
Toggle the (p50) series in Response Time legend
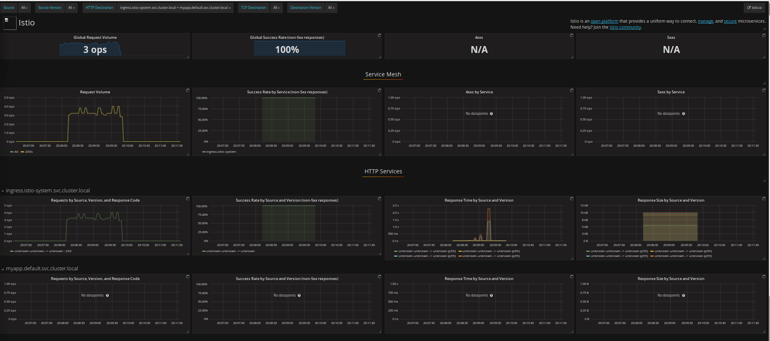[x=427, y=251]
